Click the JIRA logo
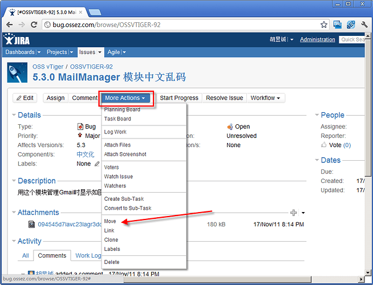 click(x=17, y=39)
